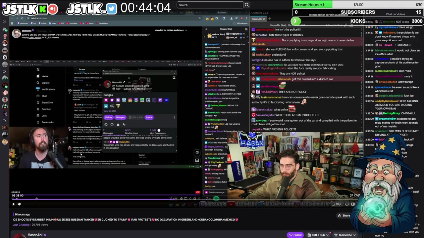Follow HasanAbi with the purple Follow button
This screenshot has width=424, height=238.
coord(295,235)
